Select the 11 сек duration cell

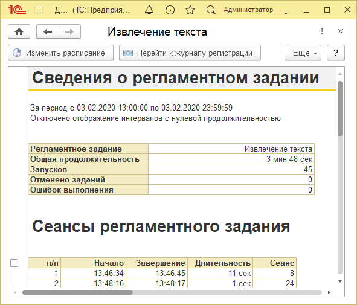click(x=220, y=273)
